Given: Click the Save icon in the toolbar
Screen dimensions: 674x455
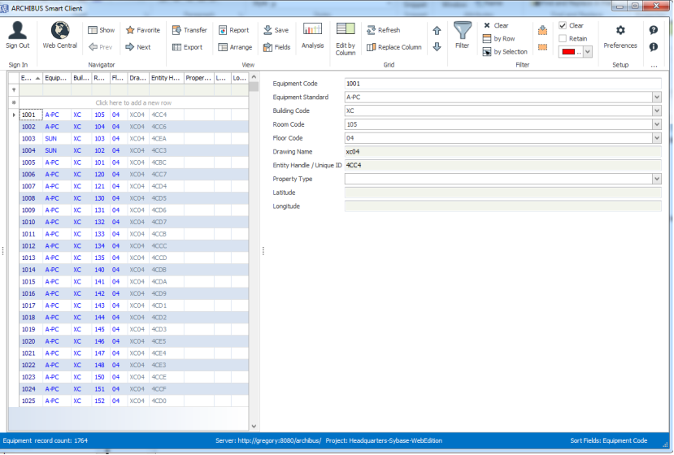Looking at the screenshot, I should coord(268,30).
